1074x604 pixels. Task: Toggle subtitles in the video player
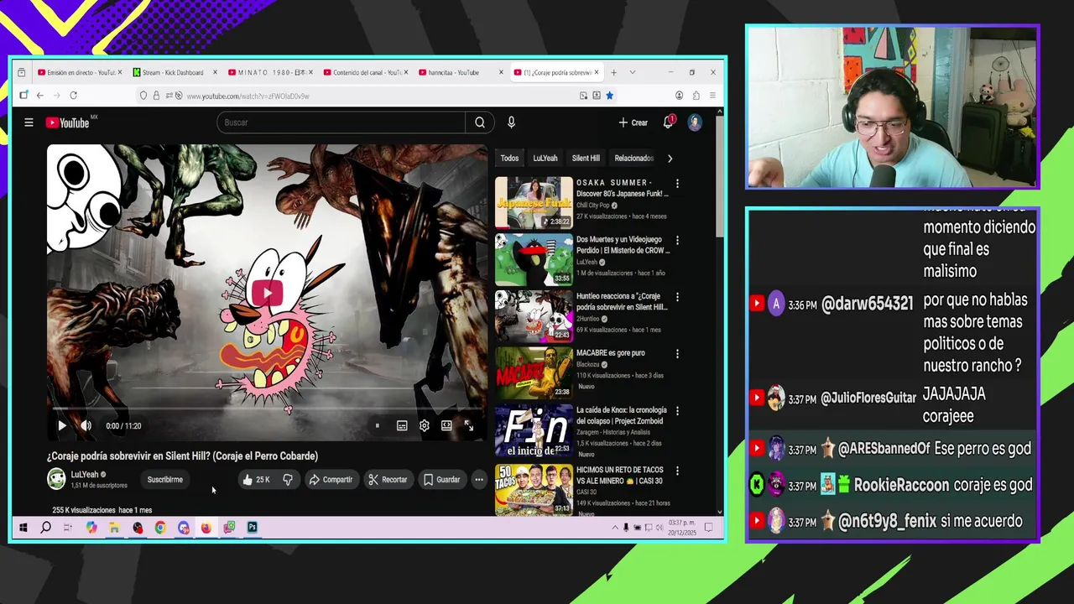(402, 426)
